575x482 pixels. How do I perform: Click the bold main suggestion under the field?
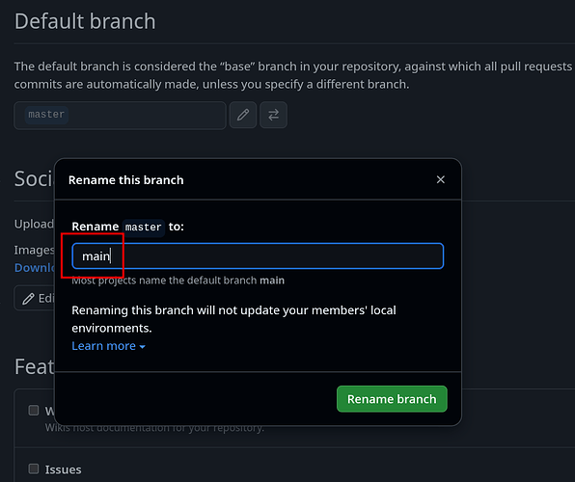click(x=272, y=281)
